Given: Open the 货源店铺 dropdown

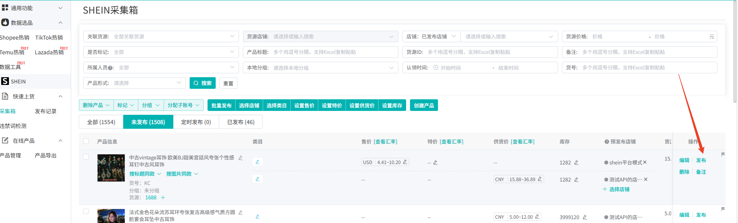Looking at the screenshot, I should coord(321,36).
